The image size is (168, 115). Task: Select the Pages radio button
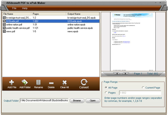106,93
